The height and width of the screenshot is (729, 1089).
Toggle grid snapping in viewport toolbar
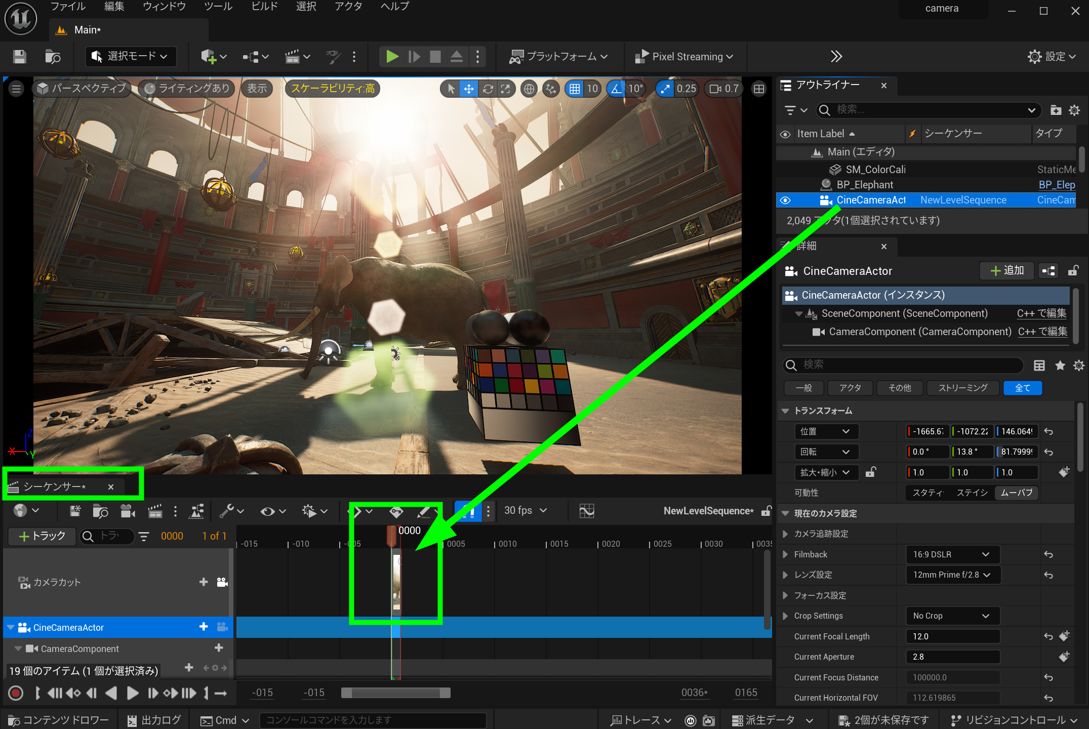pos(574,89)
